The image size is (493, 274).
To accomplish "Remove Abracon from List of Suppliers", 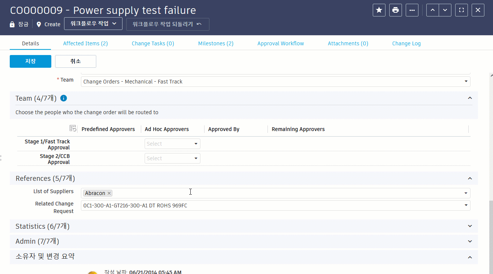I will click(109, 193).
